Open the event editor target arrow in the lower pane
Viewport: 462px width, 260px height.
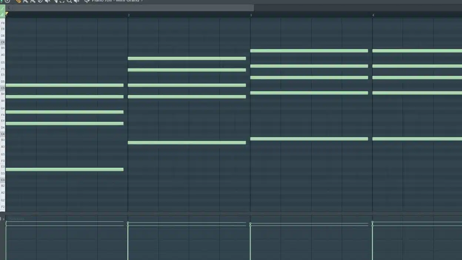click(4, 219)
